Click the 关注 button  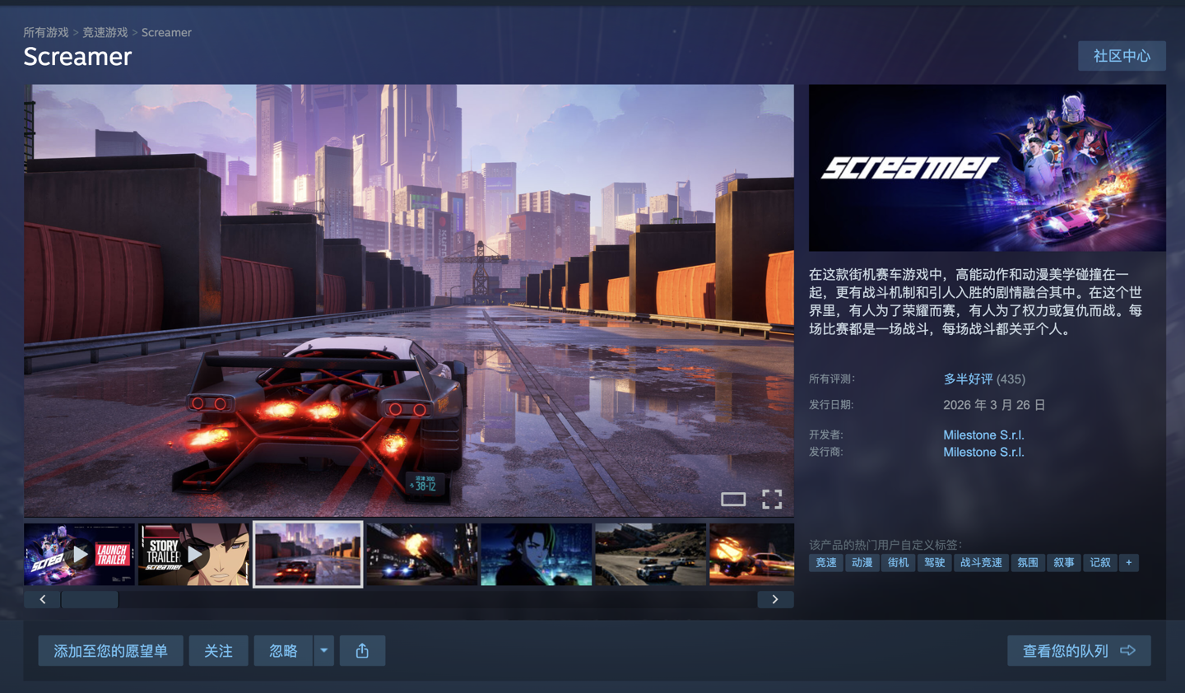click(218, 651)
